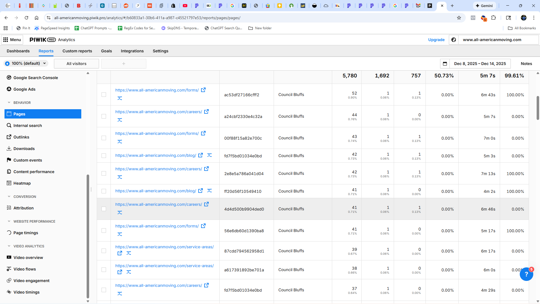Screen dimensions: 540x304
Task: Select checkbox for row fd7f5bd01034e0bd blog
Action: tap(104, 156)
